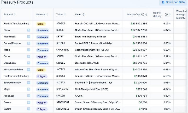
Task: Click the Wisdomtree Prime external link icon
Action: pyautogui.click(x=28, y=70)
